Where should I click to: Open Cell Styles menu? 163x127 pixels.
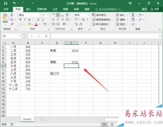[101, 24]
